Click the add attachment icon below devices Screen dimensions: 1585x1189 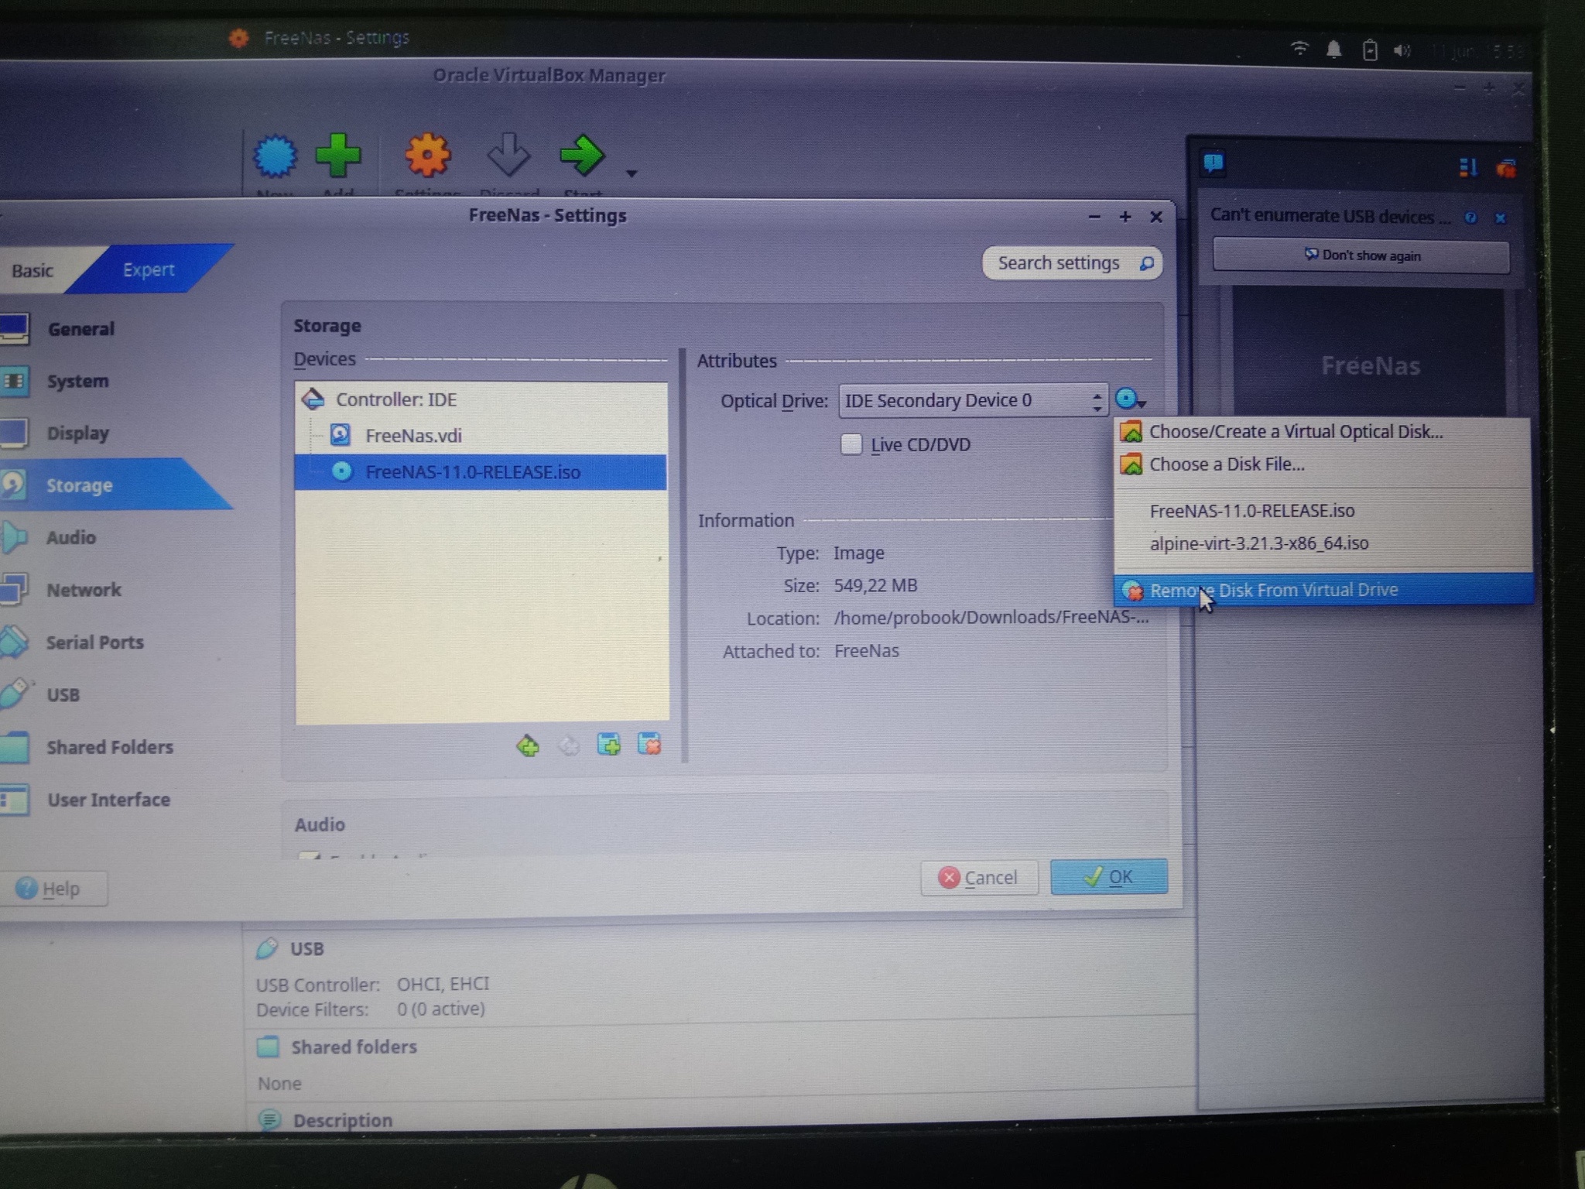click(609, 745)
